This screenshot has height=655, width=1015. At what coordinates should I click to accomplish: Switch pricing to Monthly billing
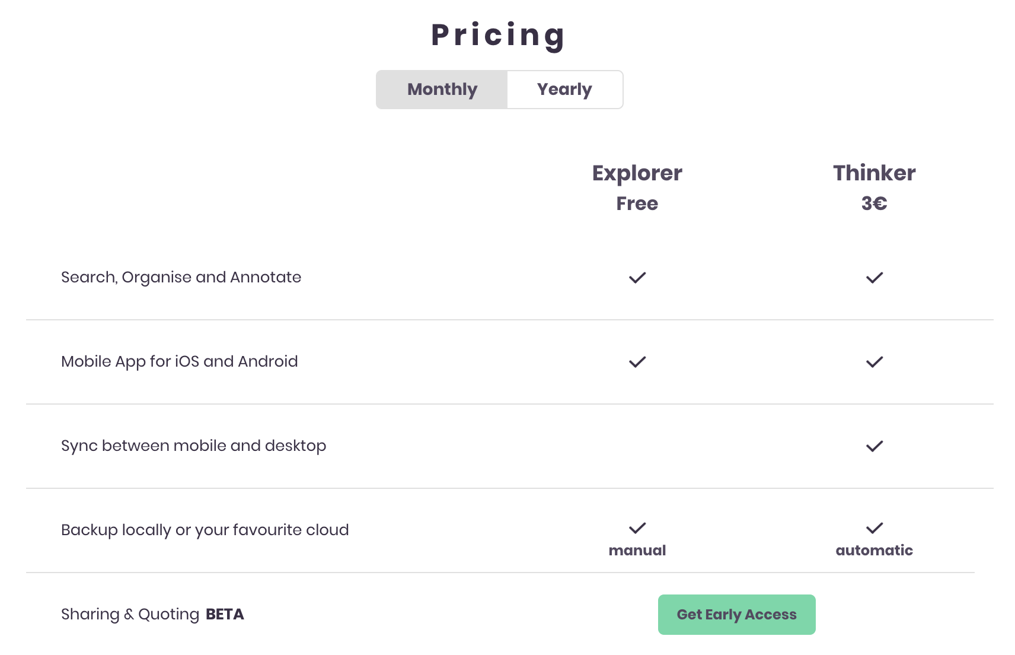tap(442, 90)
